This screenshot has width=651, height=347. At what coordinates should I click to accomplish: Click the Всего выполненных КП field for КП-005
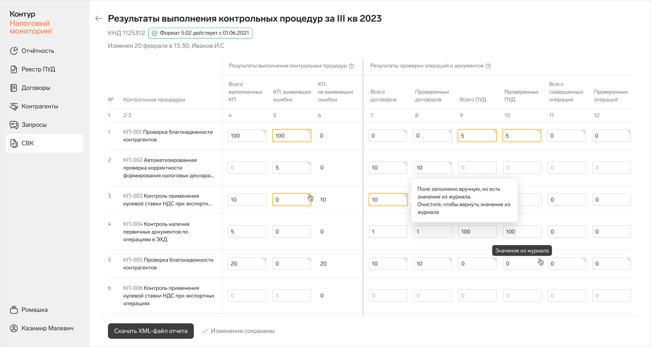coord(247,263)
